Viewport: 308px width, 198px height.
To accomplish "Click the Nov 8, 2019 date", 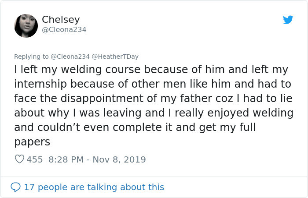I will point(119,159).
